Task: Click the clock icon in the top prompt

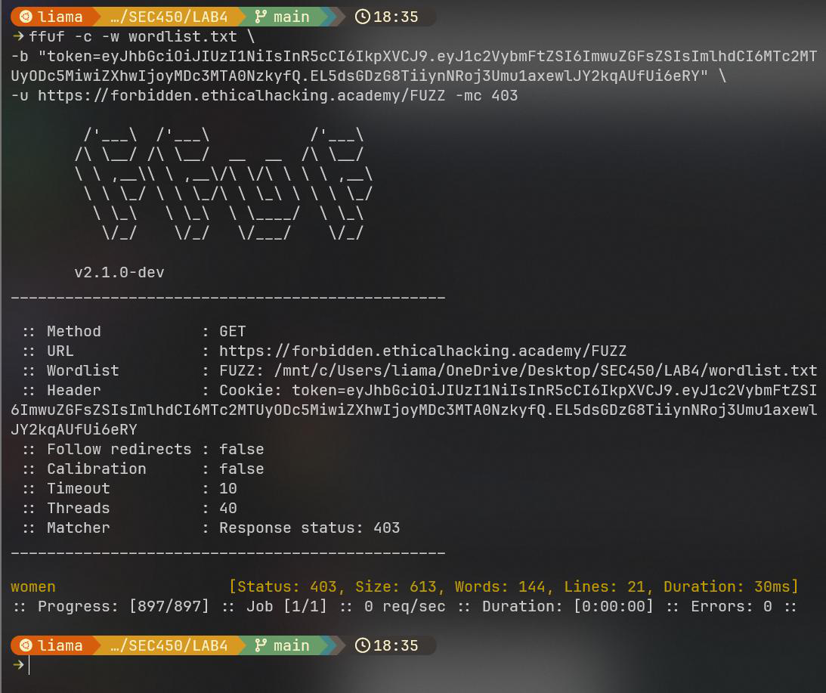Action: 363,17
